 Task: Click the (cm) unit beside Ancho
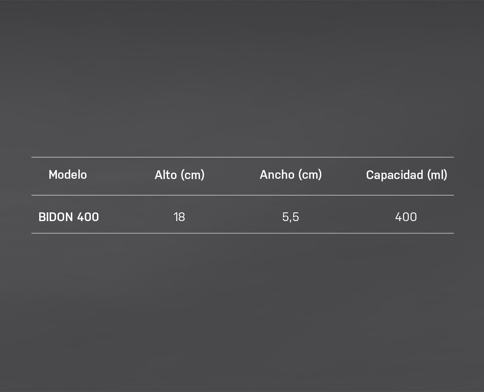coord(310,175)
